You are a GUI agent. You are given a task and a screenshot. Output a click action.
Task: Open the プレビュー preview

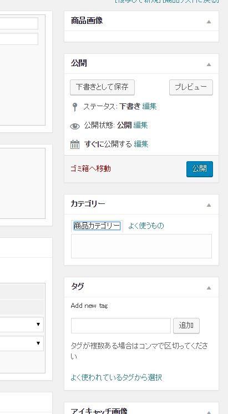pyautogui.click(x=191, y=87)
